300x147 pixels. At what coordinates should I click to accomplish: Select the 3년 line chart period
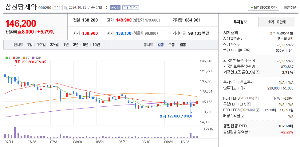76,45
